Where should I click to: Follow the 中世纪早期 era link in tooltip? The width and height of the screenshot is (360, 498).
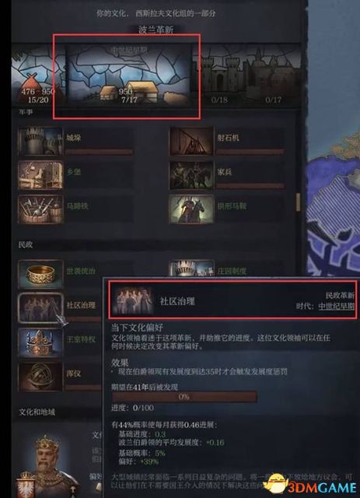336,306
